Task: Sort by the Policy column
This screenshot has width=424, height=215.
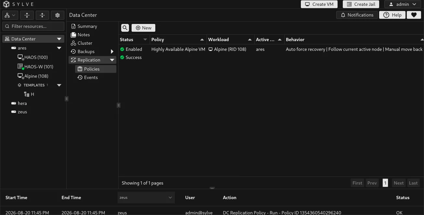Action: pyautogui.click(x=178, y=40)
